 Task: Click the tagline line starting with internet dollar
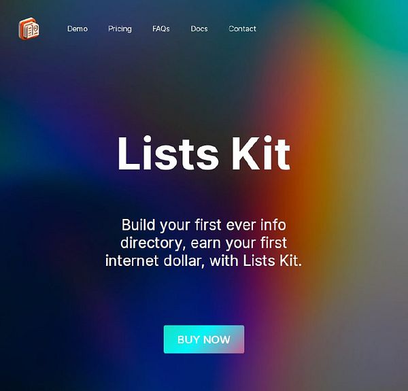click(x=204, y=260)
